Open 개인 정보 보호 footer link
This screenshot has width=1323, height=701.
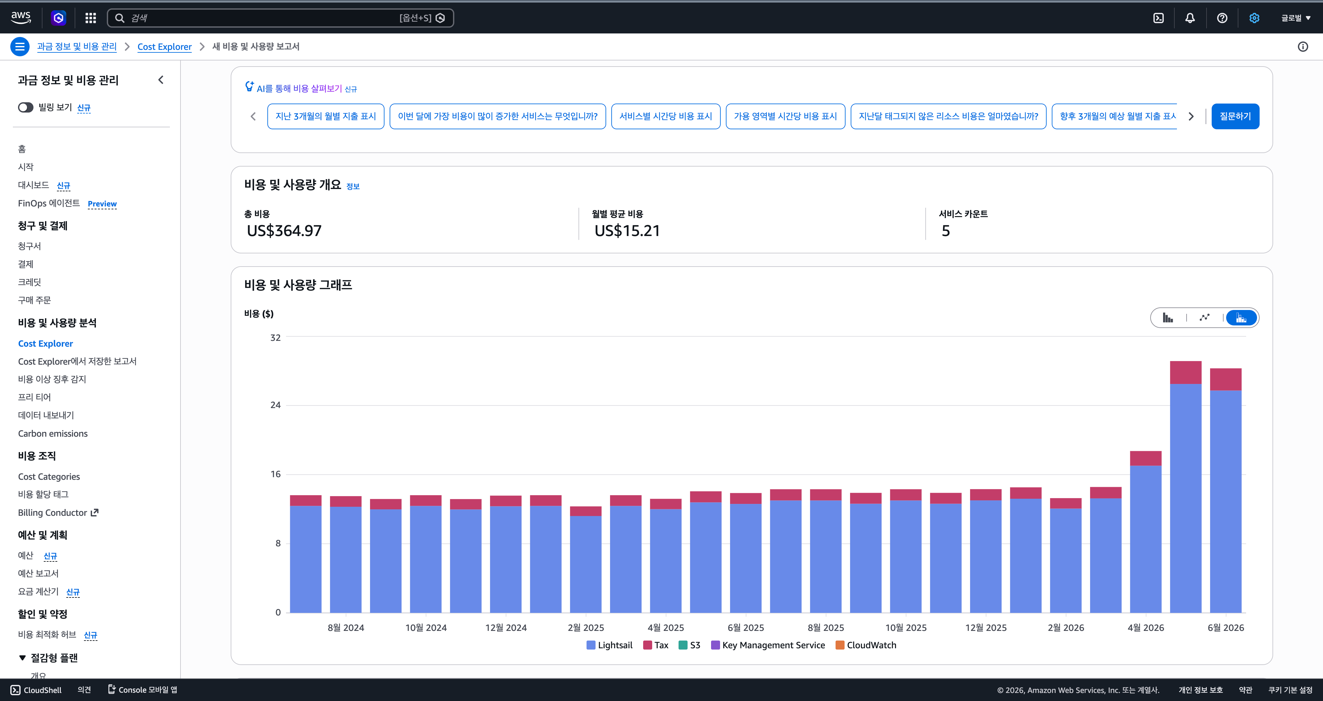[x=1200, y=690]
